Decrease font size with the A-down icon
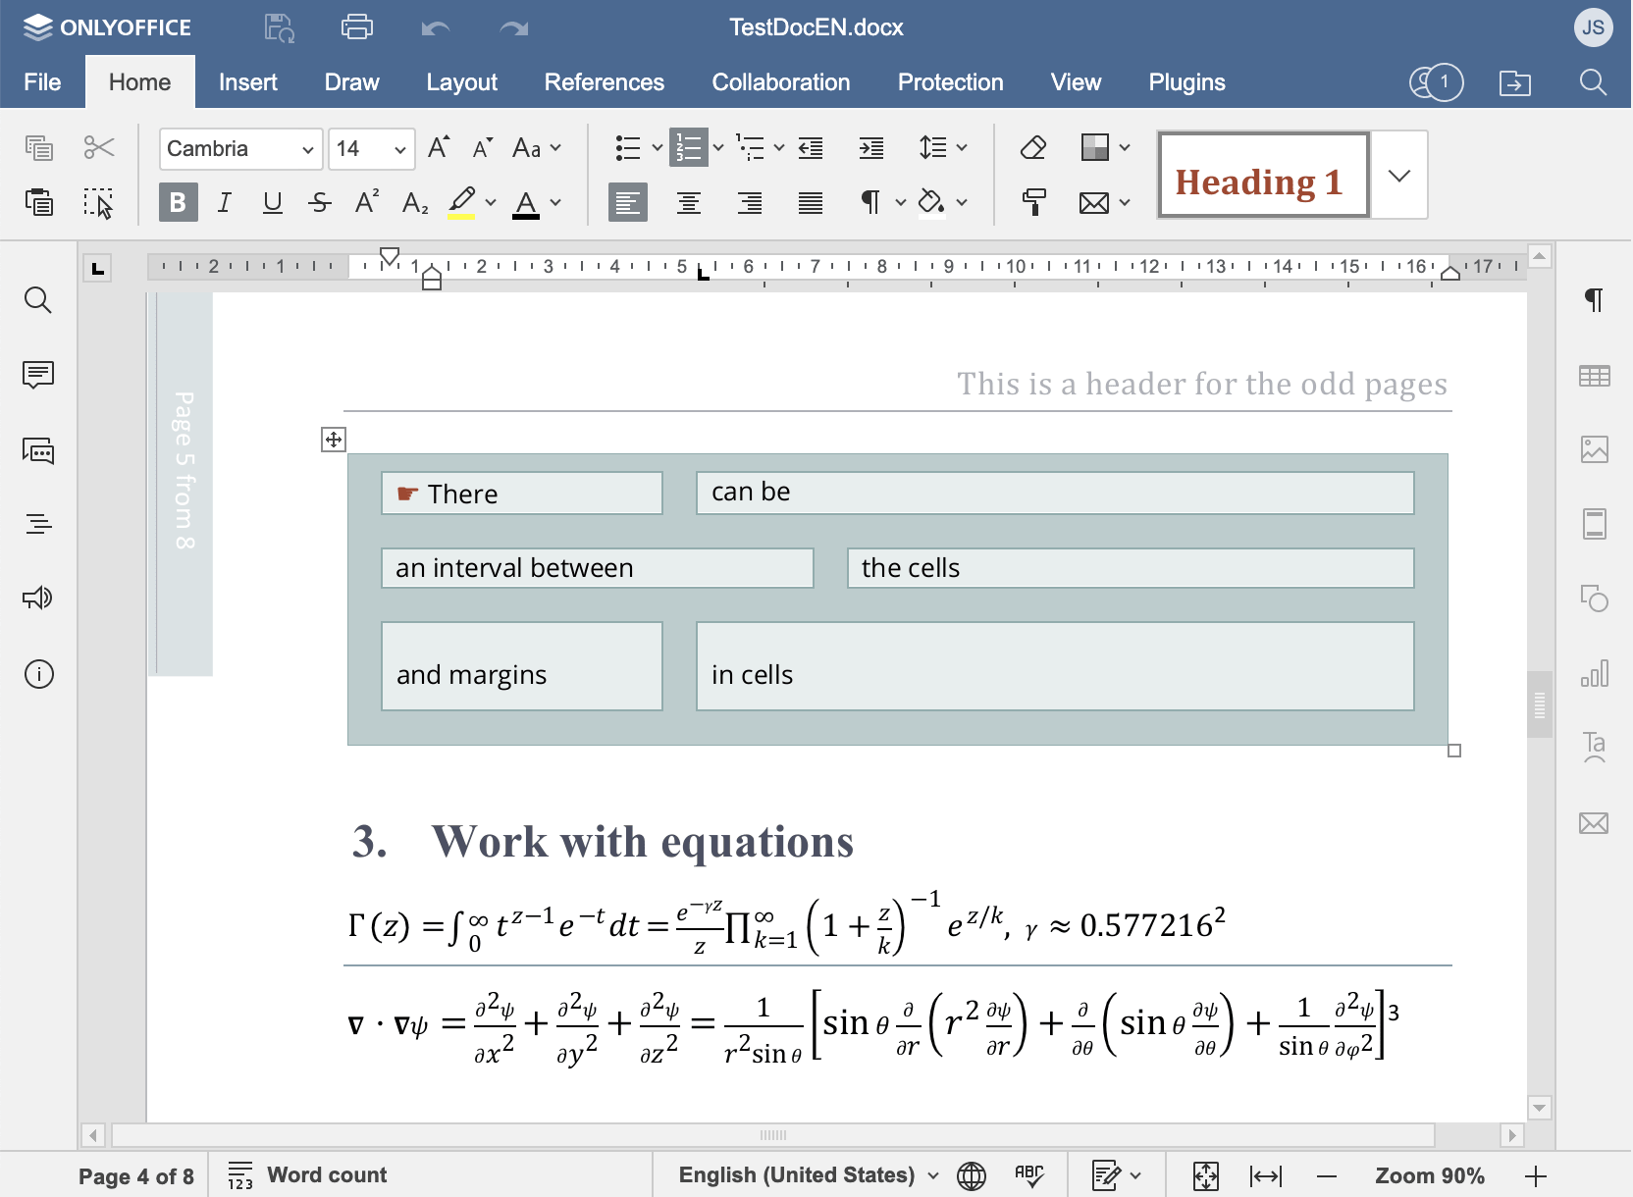Image resolution: width=1633 pixels, height=1197 pixels. pyautogui.click(x=482, y=148)
